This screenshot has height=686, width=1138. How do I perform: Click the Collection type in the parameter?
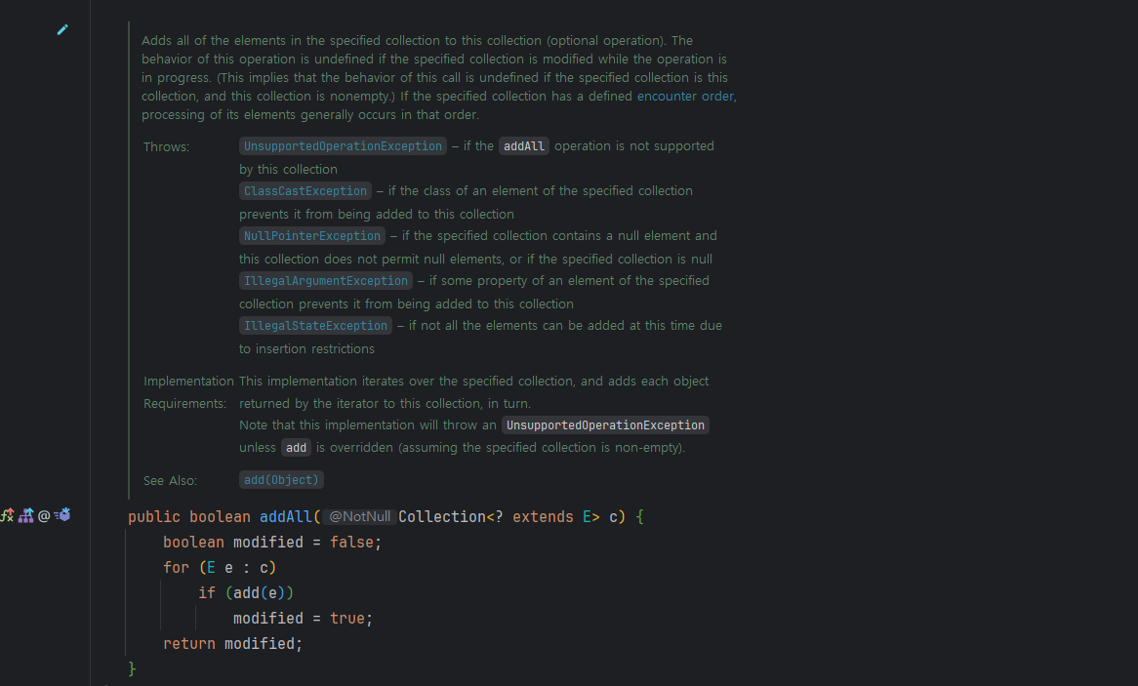click(x=442, y=517)
